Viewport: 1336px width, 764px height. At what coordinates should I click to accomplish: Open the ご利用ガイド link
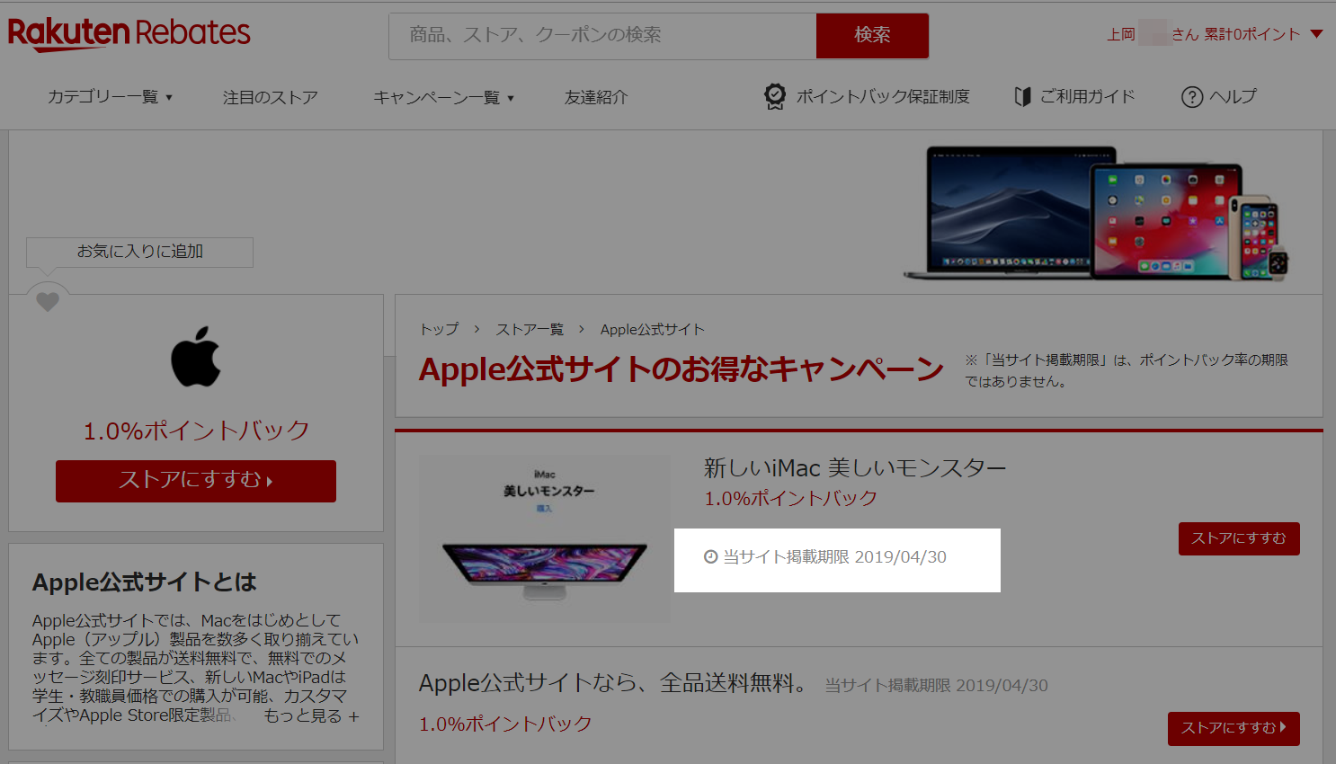(1088, 96)
